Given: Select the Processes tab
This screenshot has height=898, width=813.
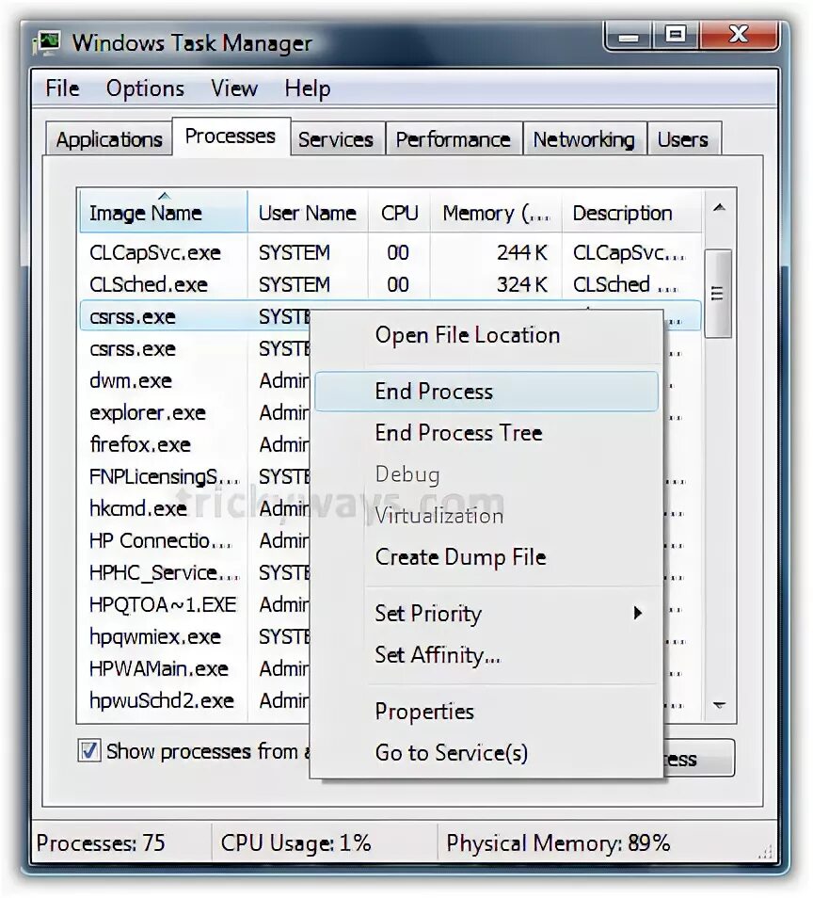Looking at the screenshot, I should [231, 136].
